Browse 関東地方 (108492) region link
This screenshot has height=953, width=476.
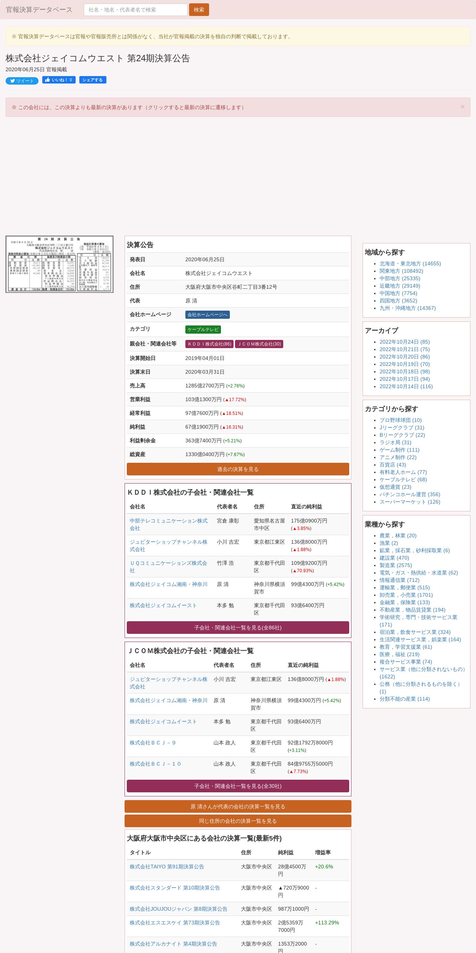401,271
